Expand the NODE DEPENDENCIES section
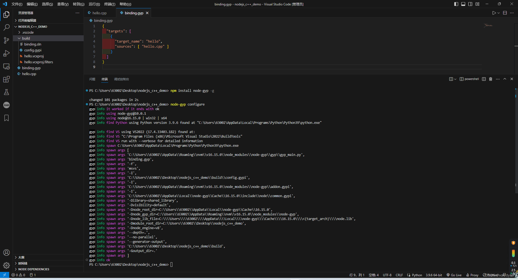This screenshot has height=280, width=518. (49, 269)
